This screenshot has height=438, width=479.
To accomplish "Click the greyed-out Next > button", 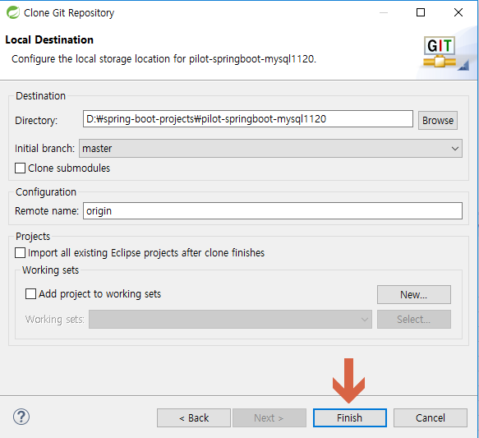I will (x=269, y=417).
